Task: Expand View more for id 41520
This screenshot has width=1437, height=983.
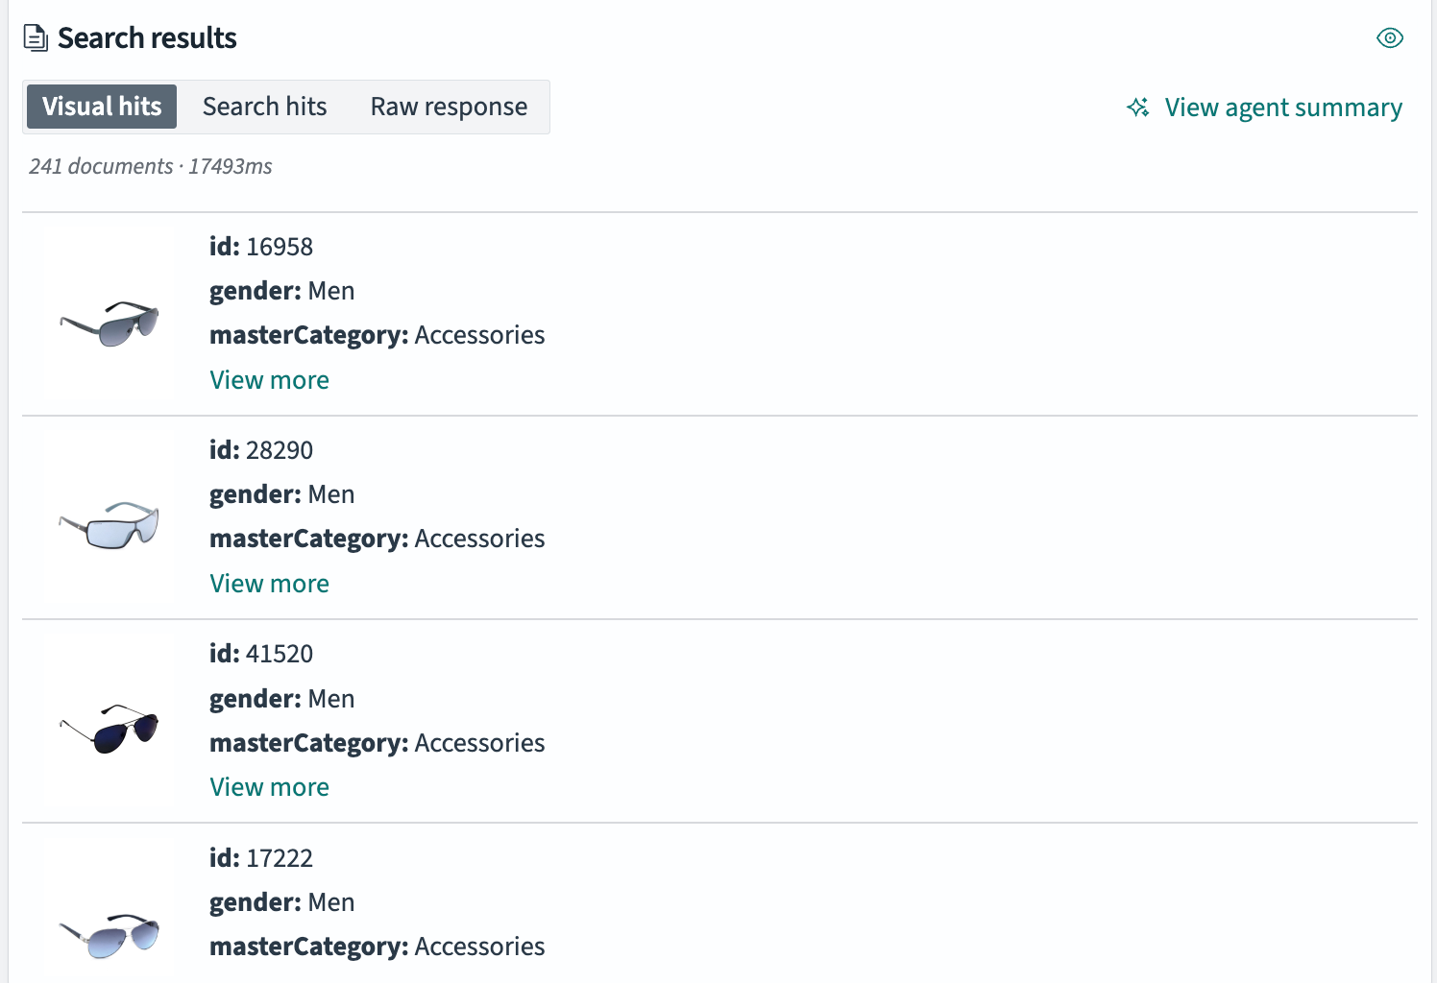Action: pos(269,787)
